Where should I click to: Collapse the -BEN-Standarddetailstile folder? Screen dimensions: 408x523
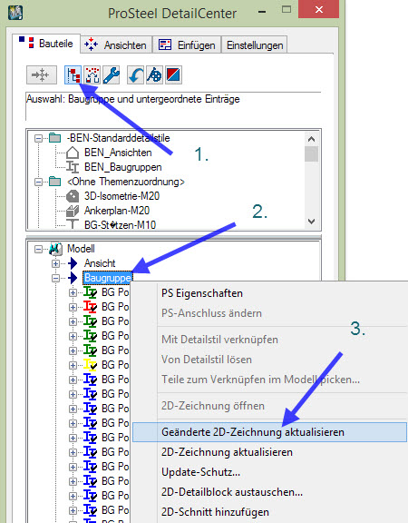[39, 138]
